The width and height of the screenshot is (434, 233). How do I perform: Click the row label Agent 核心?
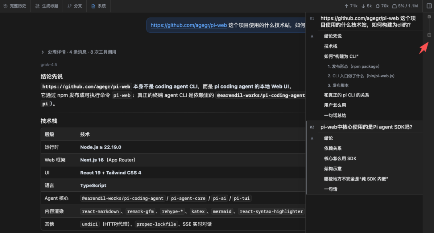point(57,198)
